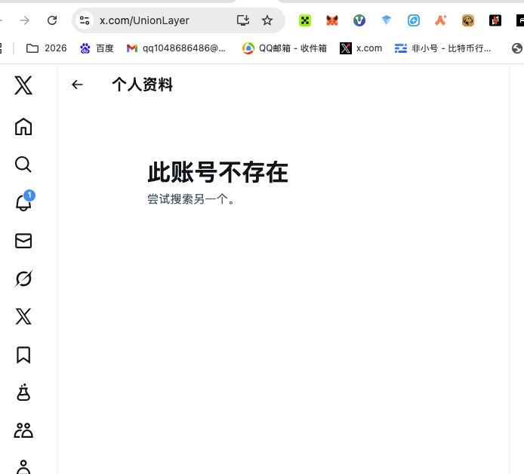Open the orange sparkle extension icon
The image size is (524, 474).
click(x=441, y=20)
